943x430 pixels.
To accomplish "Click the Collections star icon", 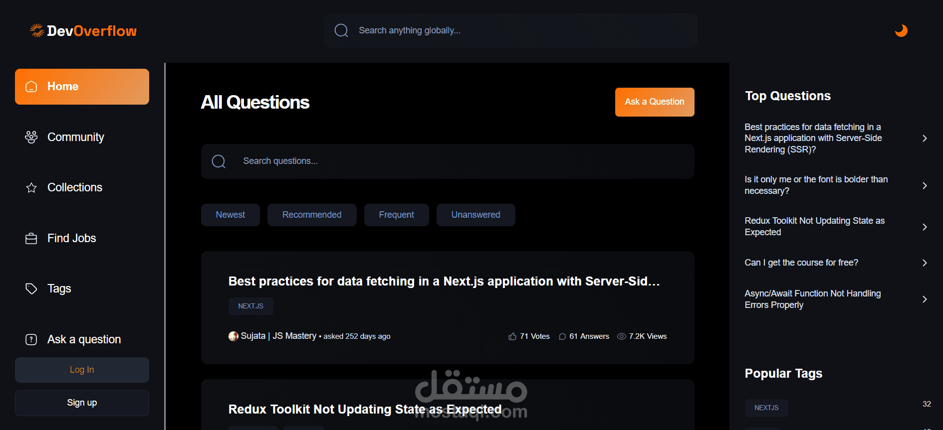I will (x=31, y=188).
